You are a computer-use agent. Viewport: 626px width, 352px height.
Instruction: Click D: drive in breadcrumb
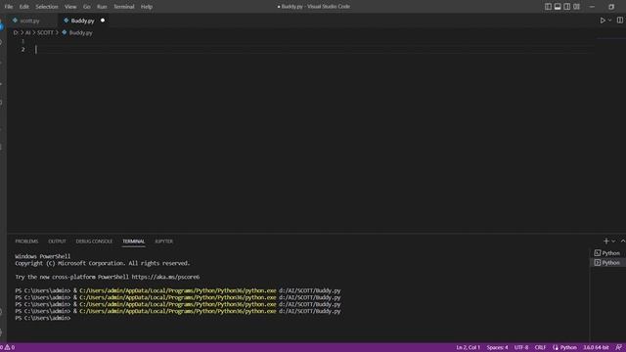(16, 32)
